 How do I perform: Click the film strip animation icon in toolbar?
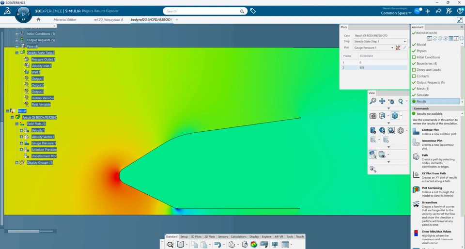coord(264,245)
